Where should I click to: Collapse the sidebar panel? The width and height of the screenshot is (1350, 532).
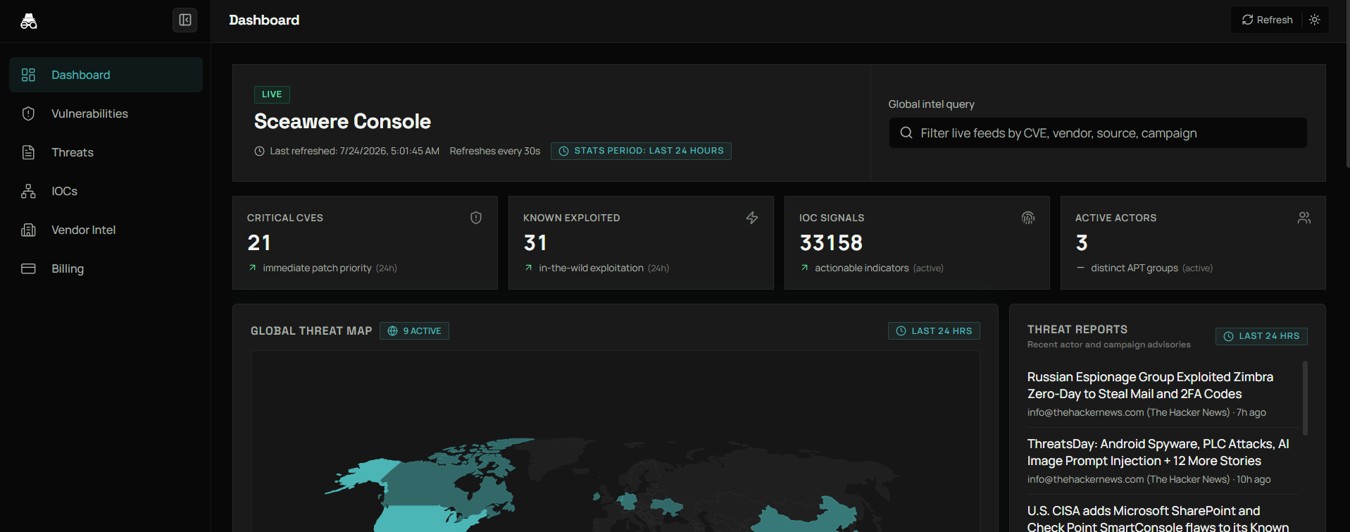(185, 20)
